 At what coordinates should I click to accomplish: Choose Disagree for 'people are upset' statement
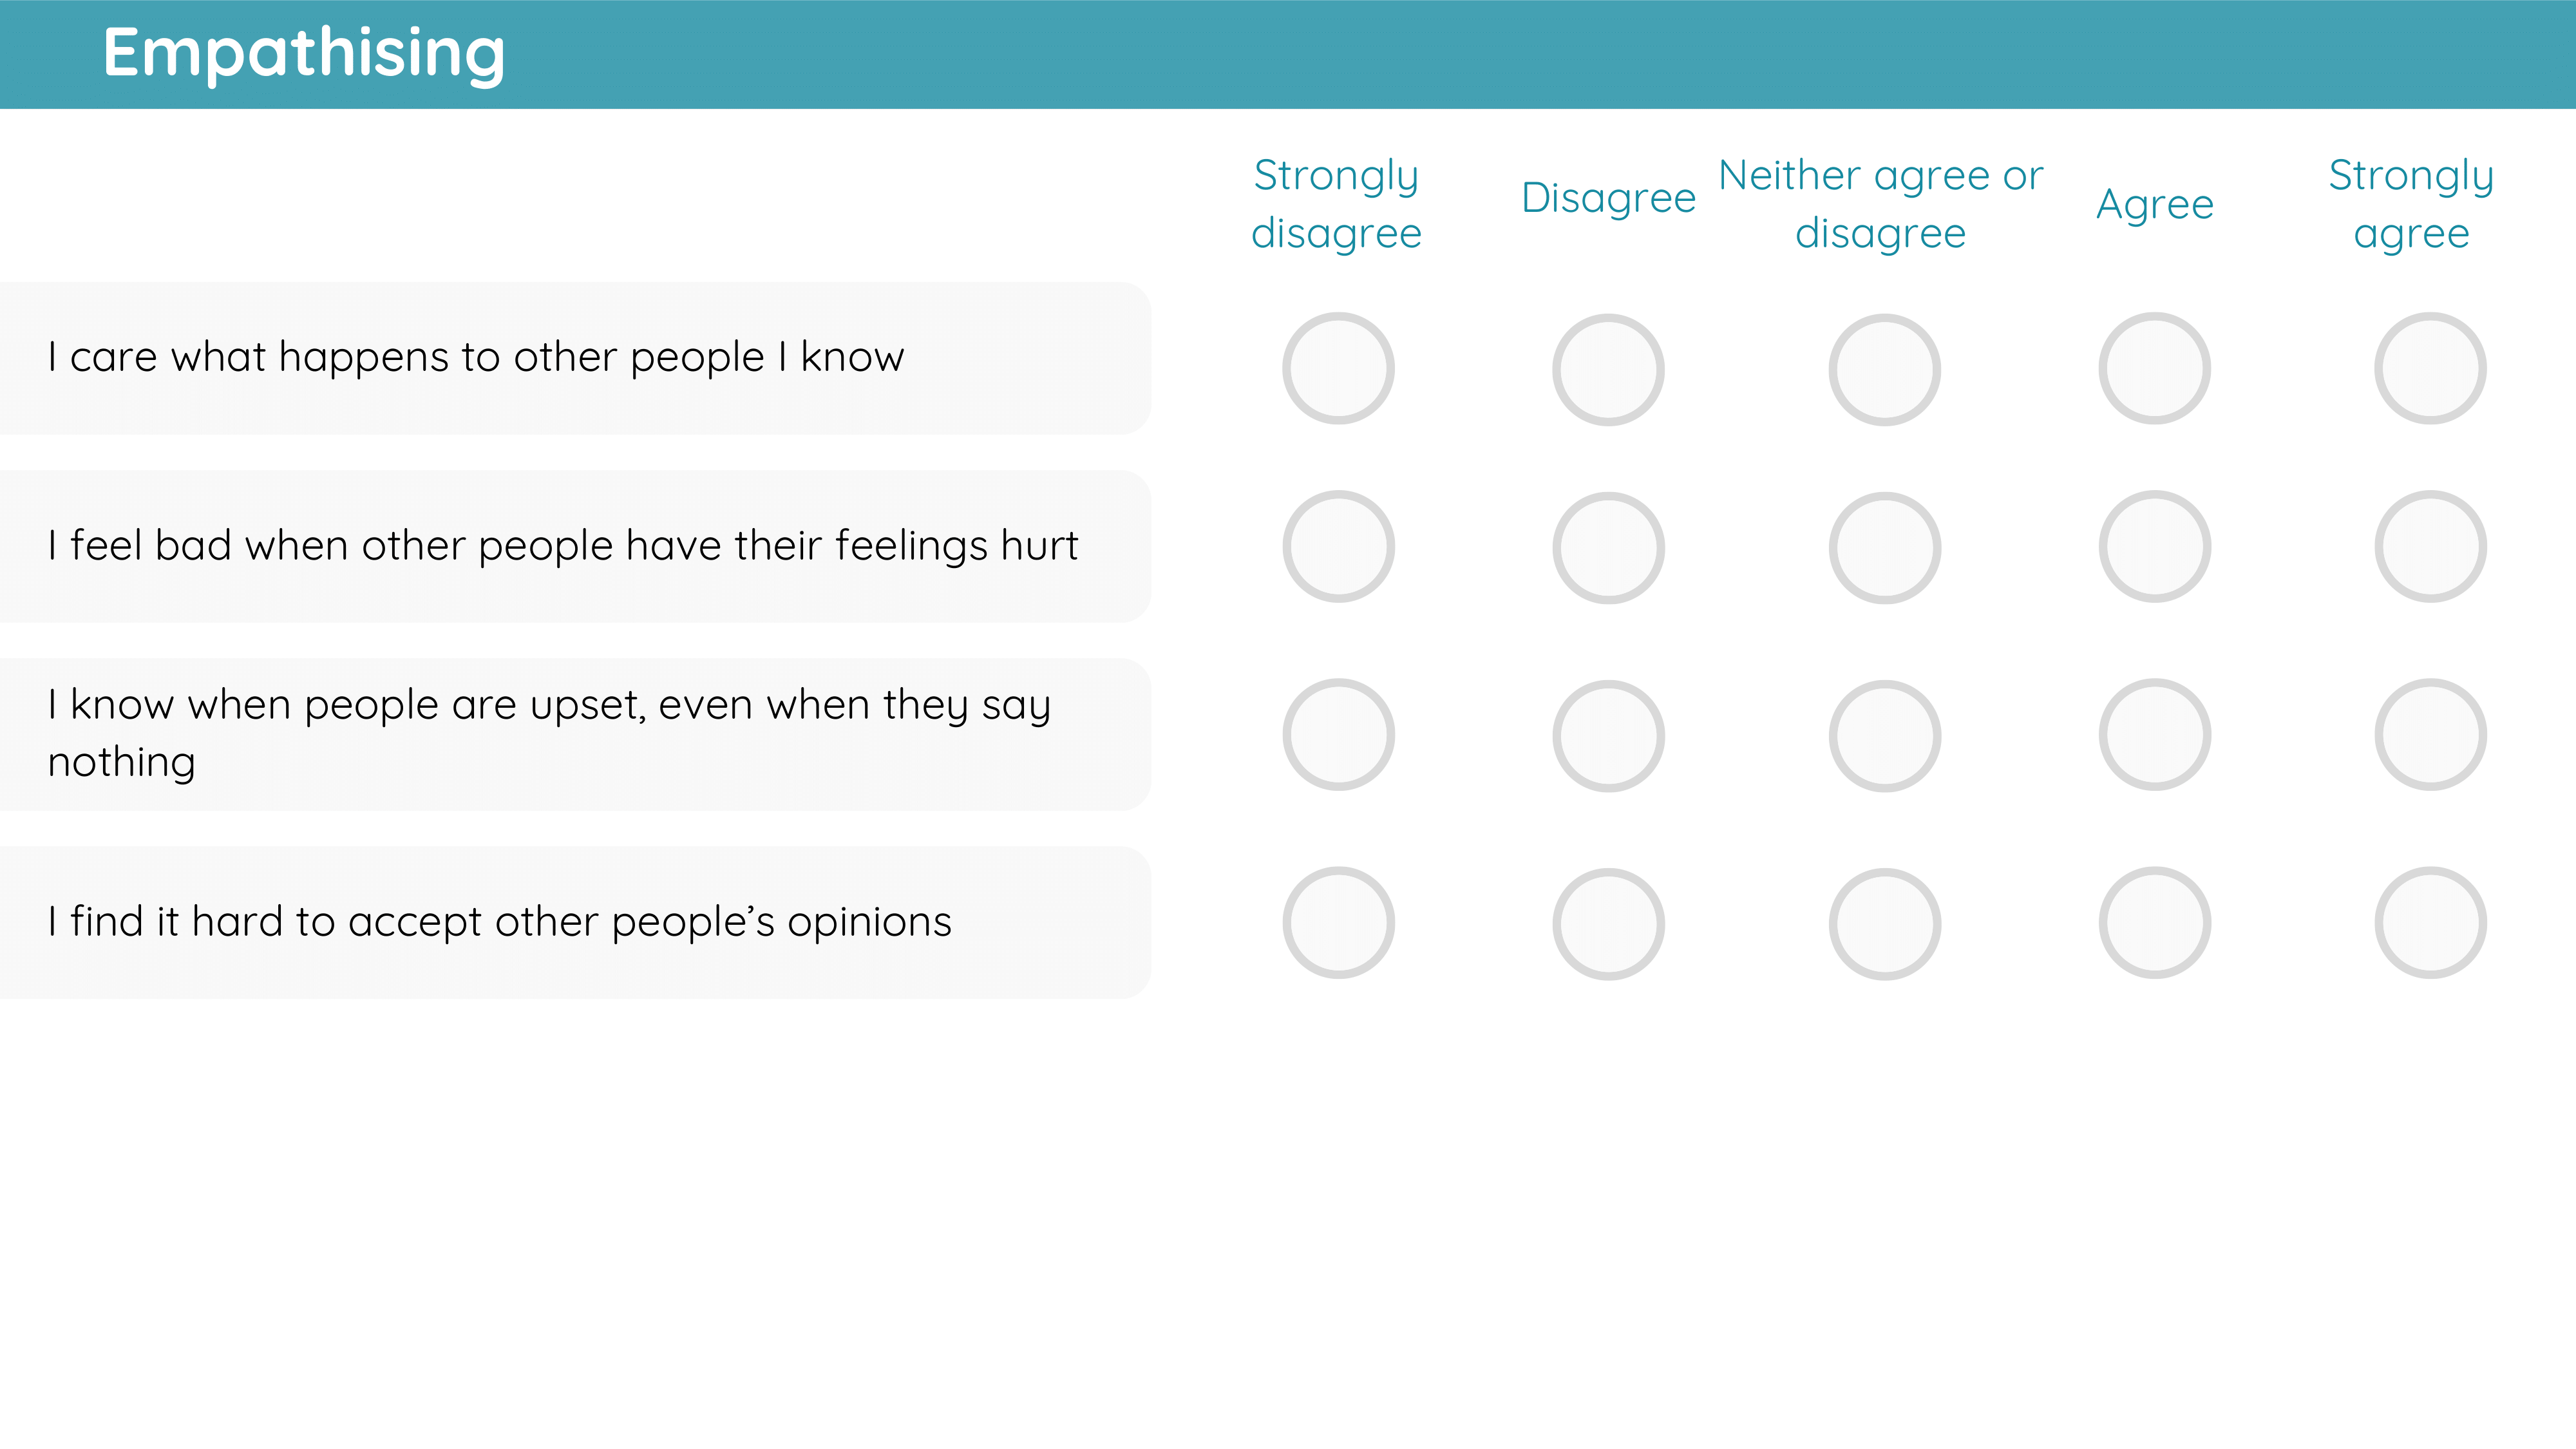pyautogui.click(x=1608, y=736)
